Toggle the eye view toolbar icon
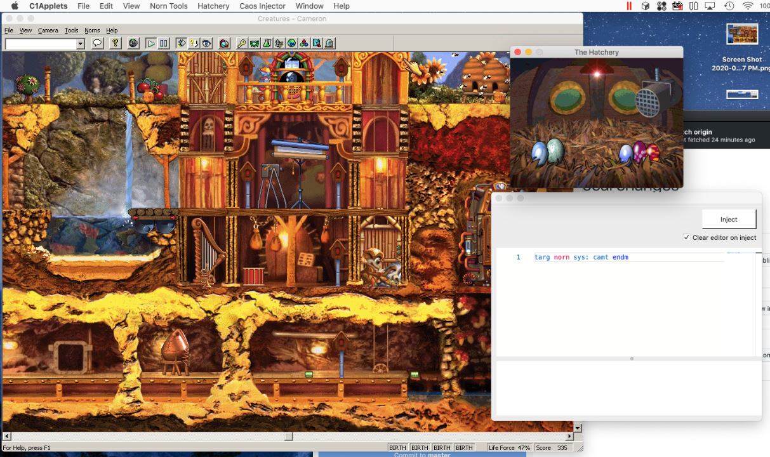The width and height of the screenshot is (770, 457). click(x=206, y=43)
